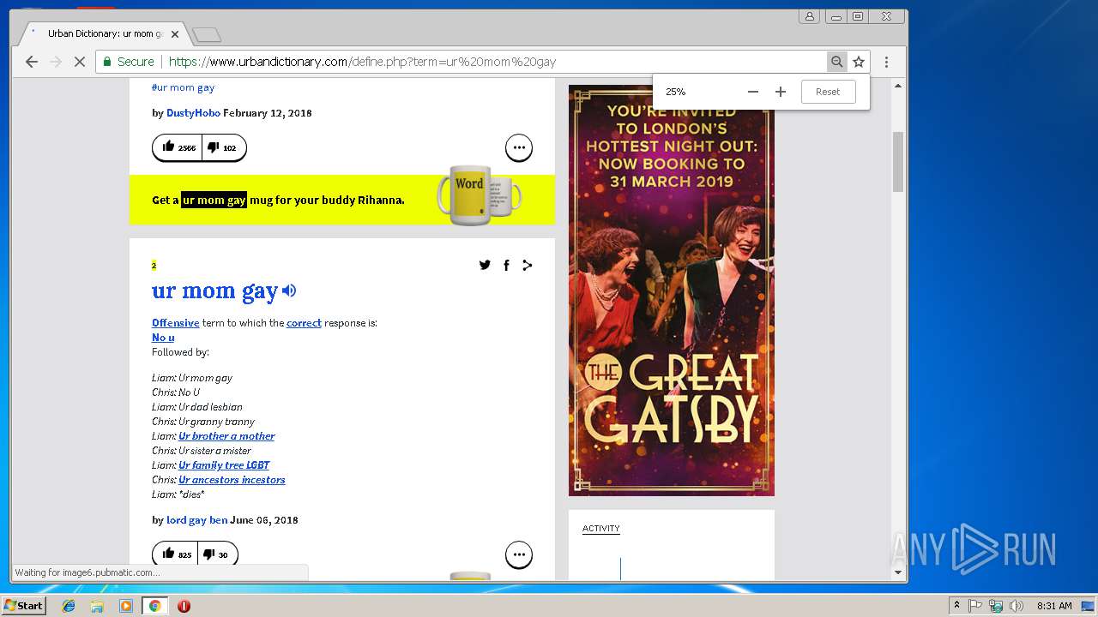Share definition 2 on Twitter
This screenshot has height=617, width=1098.
point(485,265)
